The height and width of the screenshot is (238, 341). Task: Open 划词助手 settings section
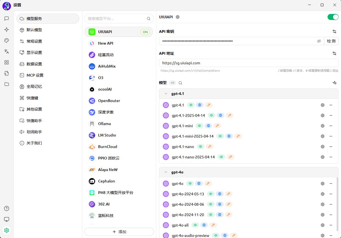click(48, 132)
